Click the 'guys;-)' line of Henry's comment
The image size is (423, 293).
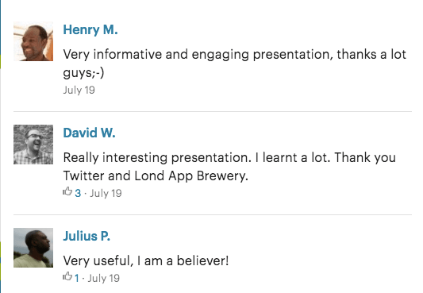coord(83,73)
